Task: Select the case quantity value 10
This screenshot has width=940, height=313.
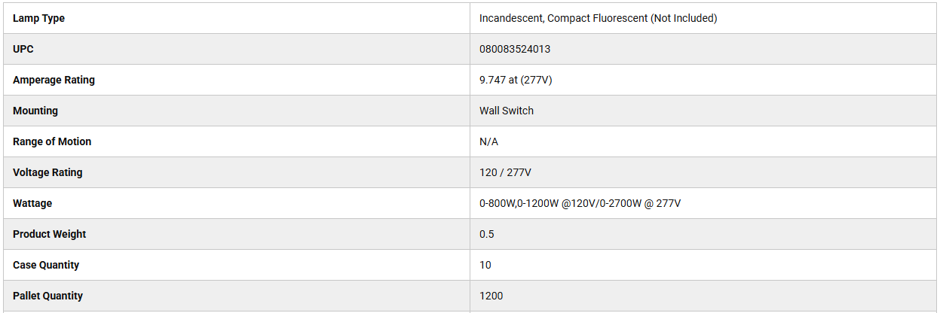Action: tap(485, 265)
